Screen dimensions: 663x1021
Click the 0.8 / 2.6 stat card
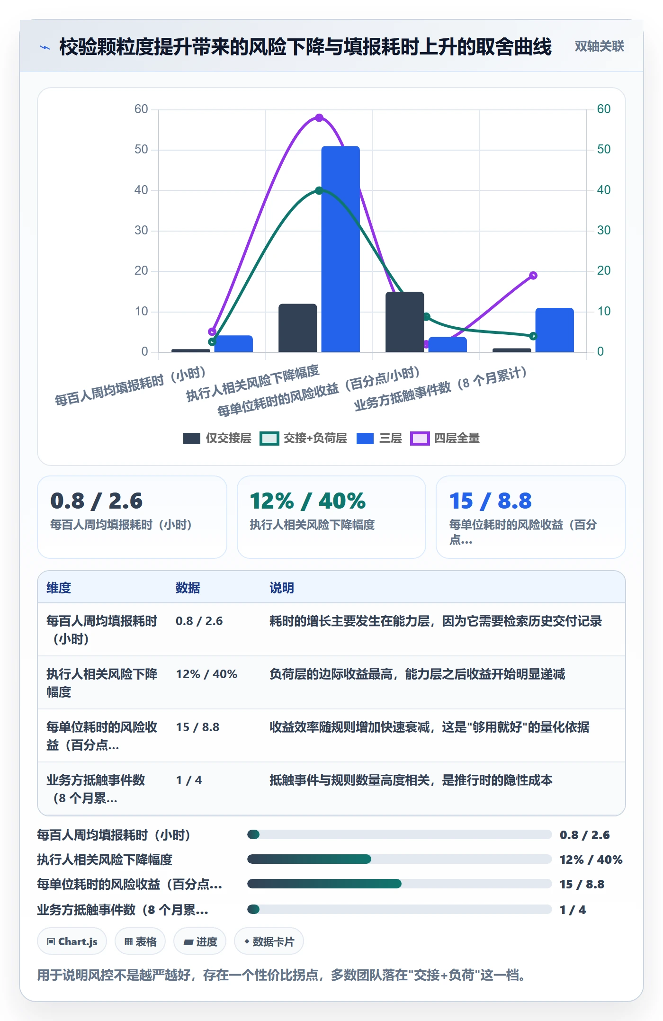point(132,517)
